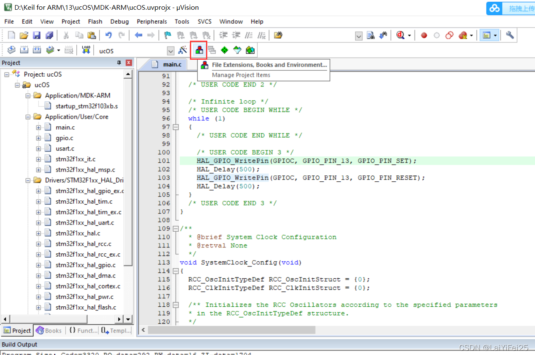Switch to the Funct... panel tab

83,330
